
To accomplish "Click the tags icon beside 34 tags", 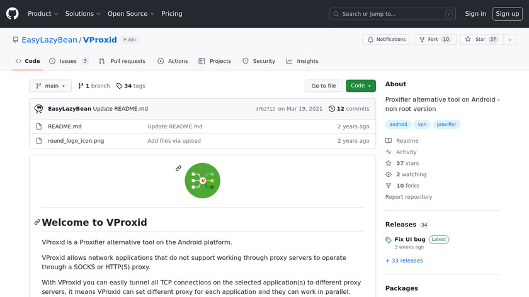I will [120, 86].
